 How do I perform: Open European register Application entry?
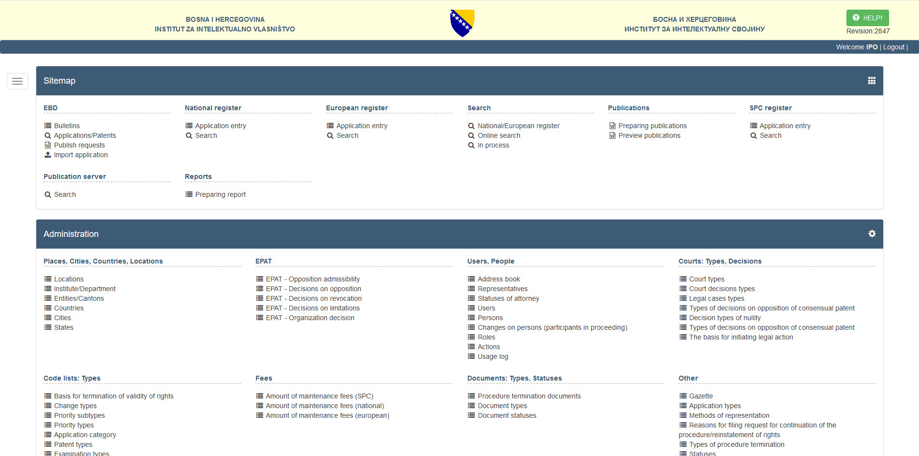point(362,126)
